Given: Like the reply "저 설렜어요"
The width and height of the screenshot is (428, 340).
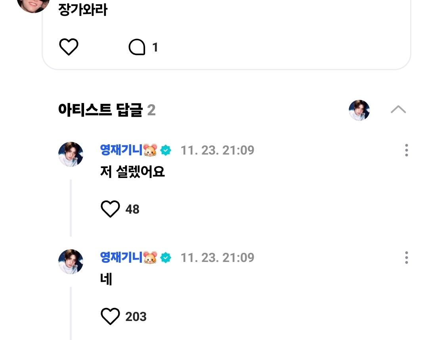Looking at the screenshot, I should pyautogui.click(x=110, y=209).
